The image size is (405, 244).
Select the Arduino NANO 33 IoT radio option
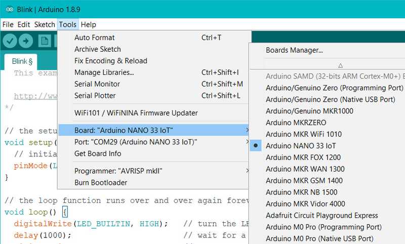tap(301, 146)
